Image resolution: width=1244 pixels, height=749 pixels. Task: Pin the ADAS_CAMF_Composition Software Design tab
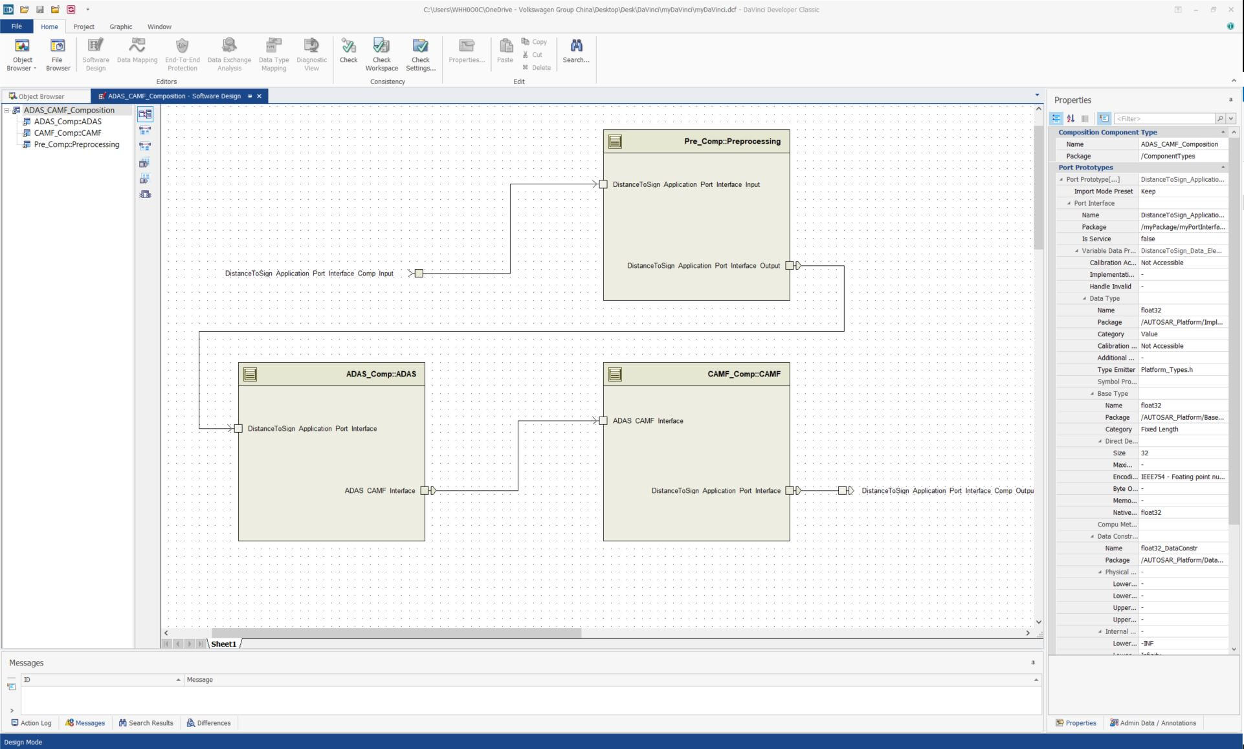[250, 96]
